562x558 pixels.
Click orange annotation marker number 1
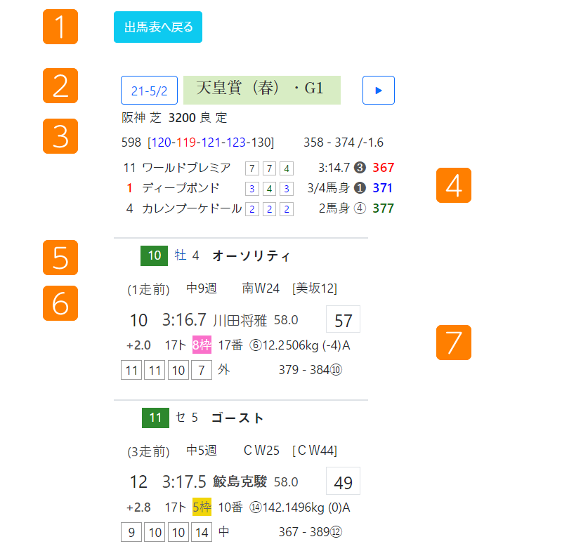(60, 27)
